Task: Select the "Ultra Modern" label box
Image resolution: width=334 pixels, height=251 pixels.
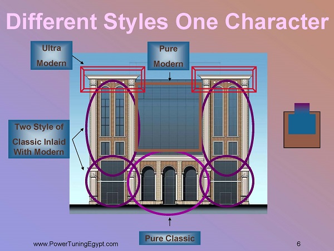Action: [x=51, y=55]
